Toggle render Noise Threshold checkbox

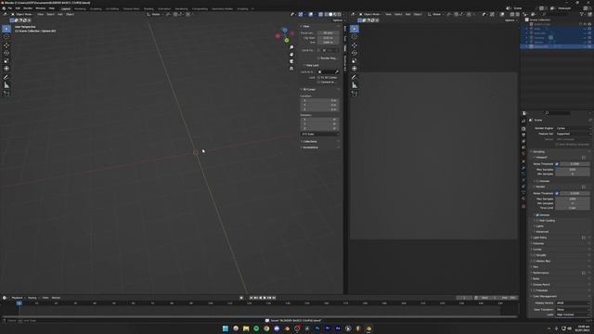coord(557,194)
